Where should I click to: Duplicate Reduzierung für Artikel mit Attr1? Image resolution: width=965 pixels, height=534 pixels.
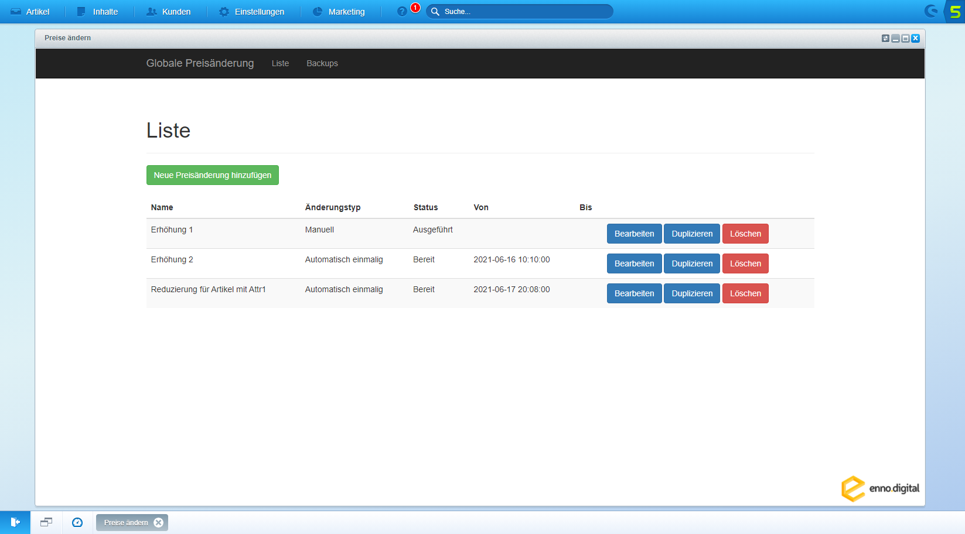coord(692,293)
